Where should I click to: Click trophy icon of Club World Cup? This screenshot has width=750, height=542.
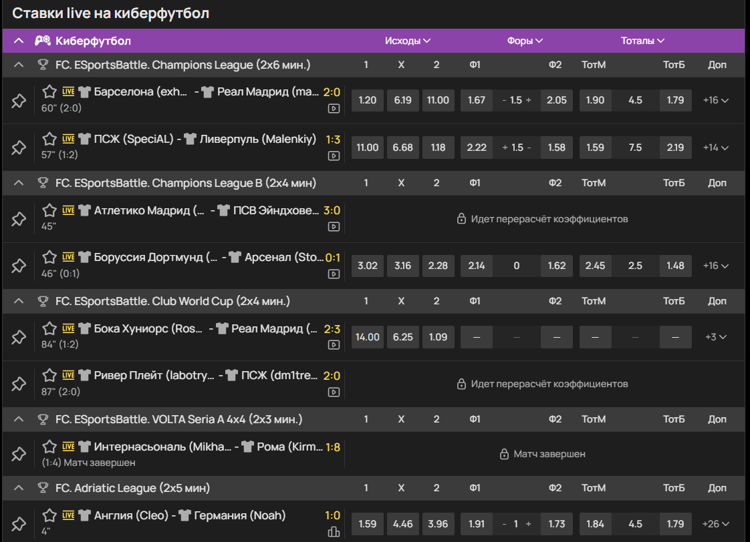coord(43,301)
